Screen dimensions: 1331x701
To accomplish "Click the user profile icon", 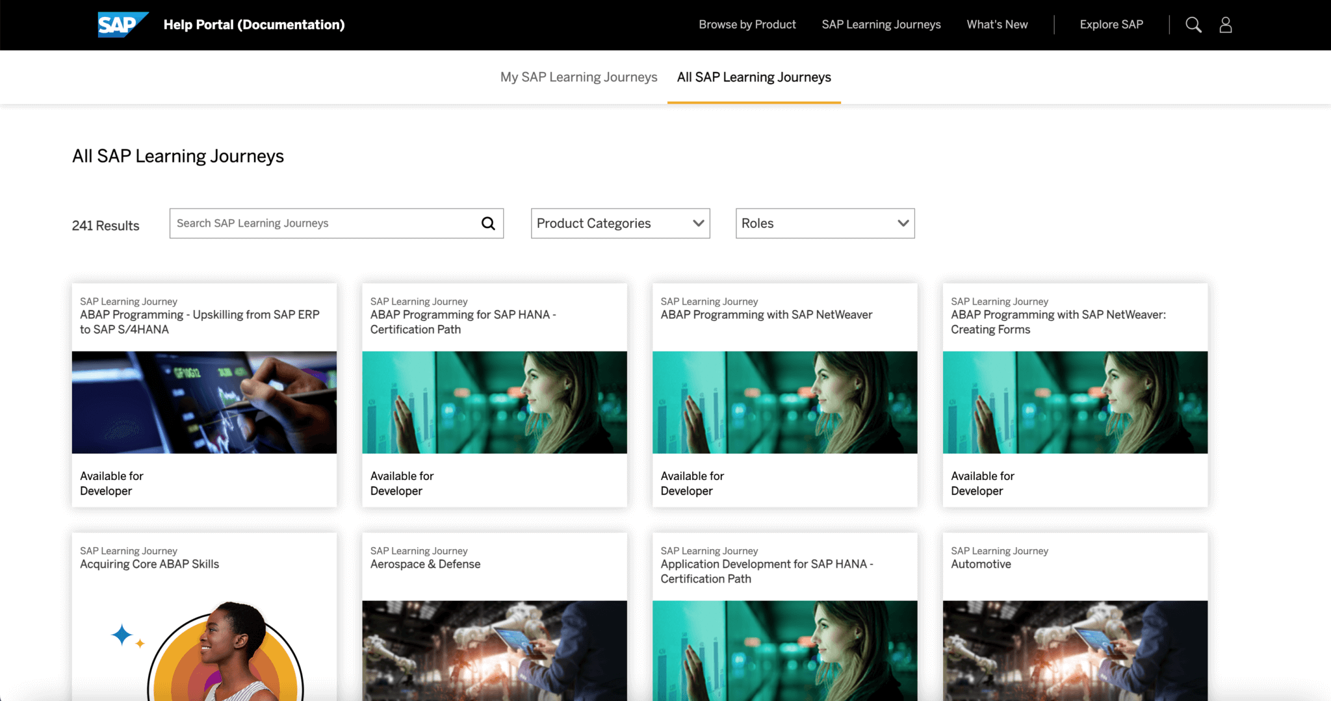I will [x=1226, y=24].
